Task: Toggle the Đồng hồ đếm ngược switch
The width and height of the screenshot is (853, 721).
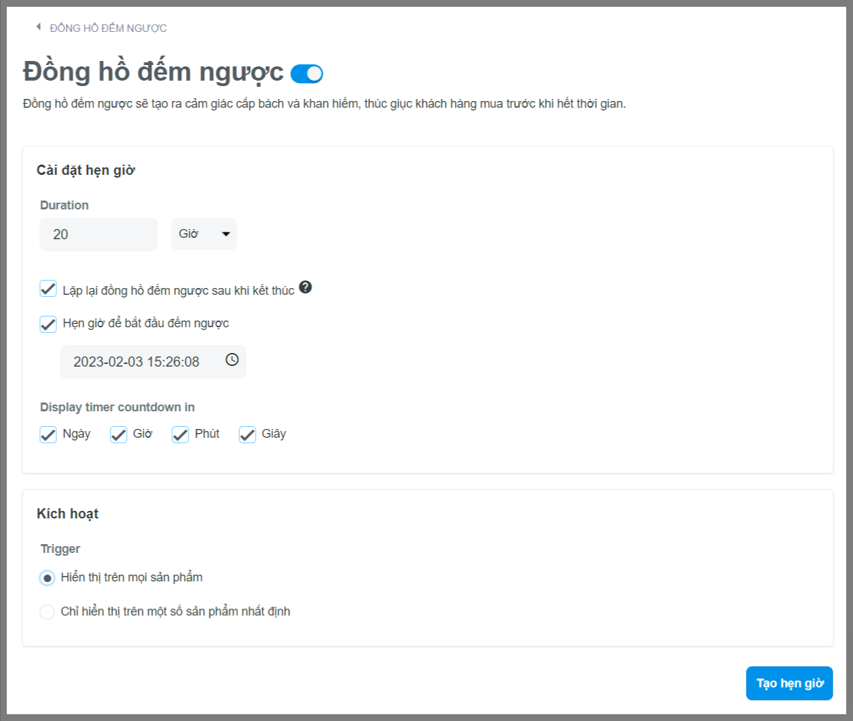Action: 306,74
